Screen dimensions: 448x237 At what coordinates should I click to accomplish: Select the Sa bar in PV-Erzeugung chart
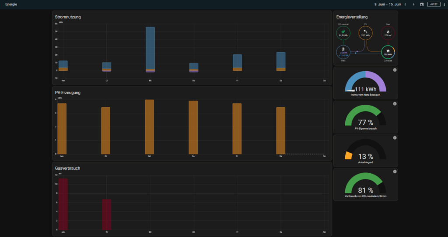pyautogui.click(x=280, y=131)
